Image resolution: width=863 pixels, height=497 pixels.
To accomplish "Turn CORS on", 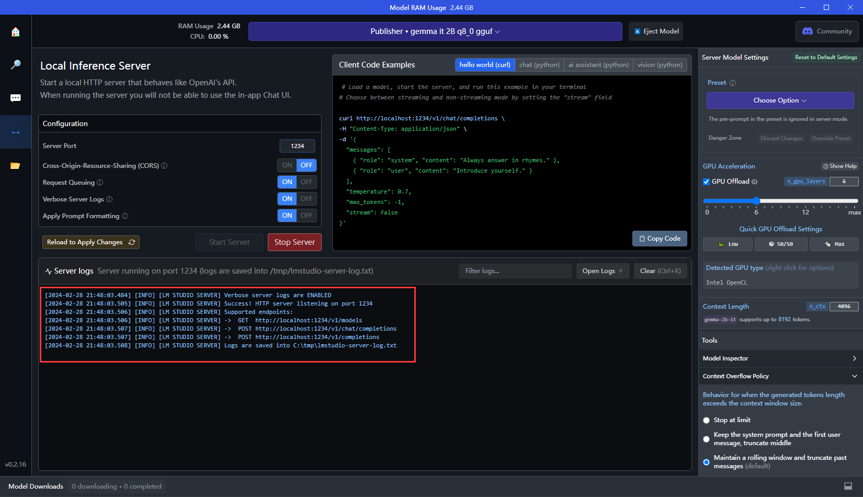I will pos(287,165).
